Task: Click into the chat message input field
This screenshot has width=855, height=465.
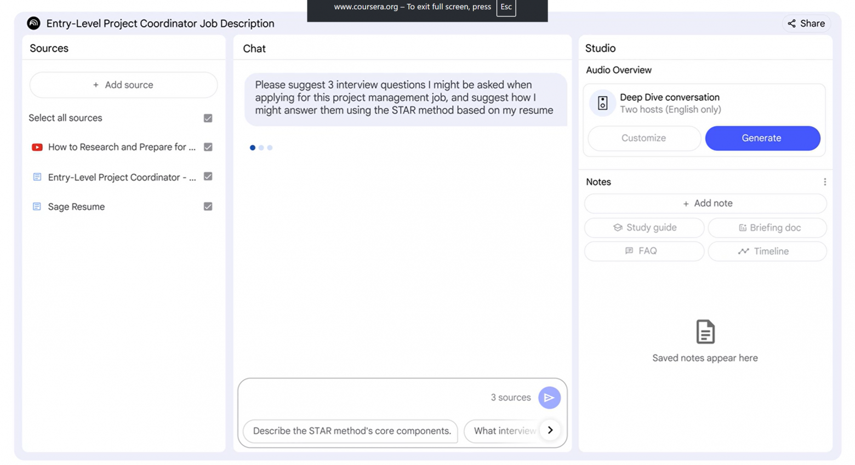Action: [362, 398]
